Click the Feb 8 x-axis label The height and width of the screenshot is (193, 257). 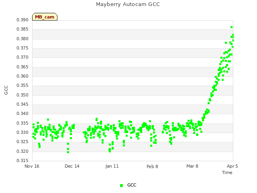[152, 166]
